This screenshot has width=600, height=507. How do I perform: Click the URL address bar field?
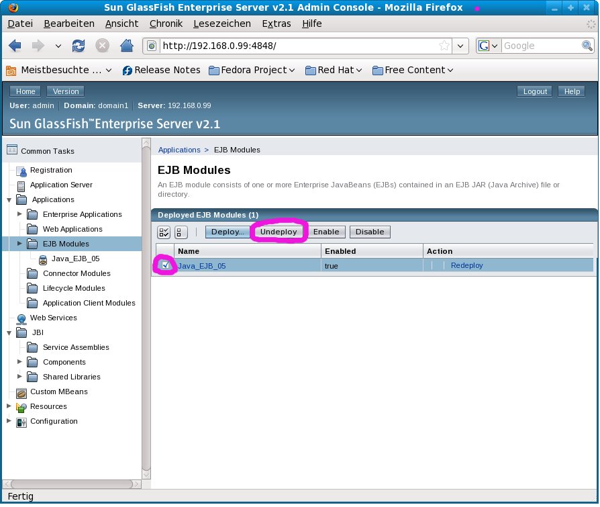[x=295, y=46]
